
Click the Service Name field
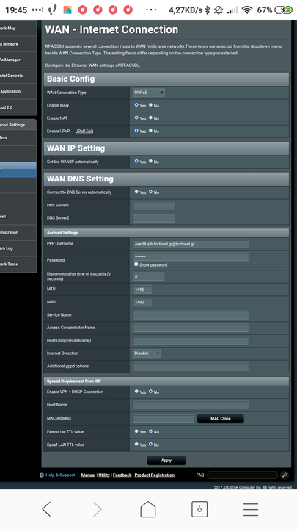[191, 315]
